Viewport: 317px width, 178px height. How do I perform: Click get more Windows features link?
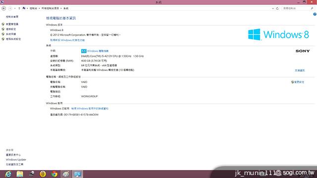pos(67,40)
